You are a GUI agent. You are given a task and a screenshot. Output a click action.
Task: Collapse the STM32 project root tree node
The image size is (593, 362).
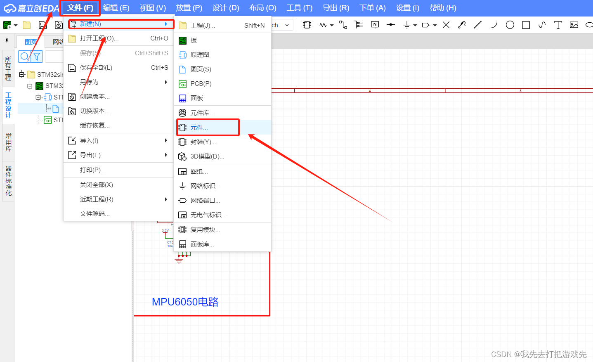21,75
